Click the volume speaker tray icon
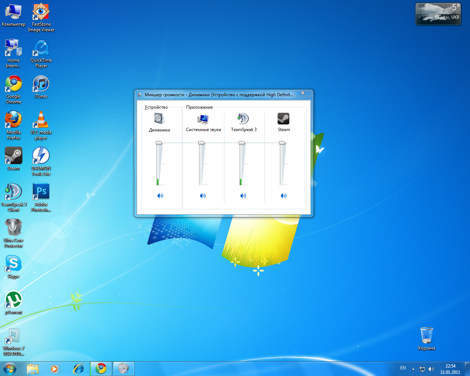This screenshot has width=470, height=376. (431, 369)
